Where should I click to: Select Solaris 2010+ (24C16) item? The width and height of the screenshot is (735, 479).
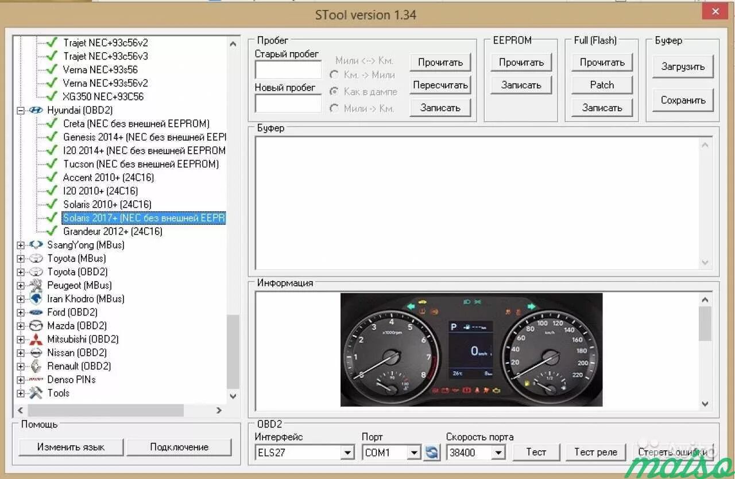pyautogui.click(x=107, y=204)
